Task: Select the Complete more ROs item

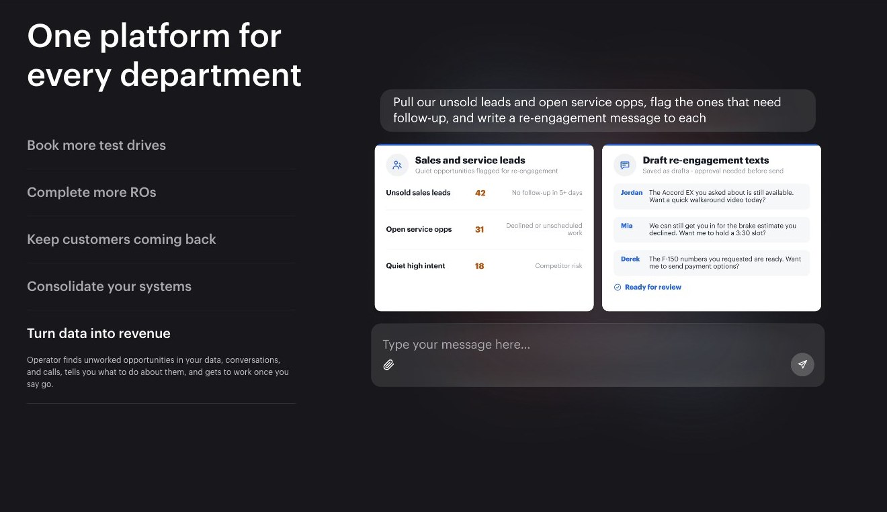Action: coord(91,192)
